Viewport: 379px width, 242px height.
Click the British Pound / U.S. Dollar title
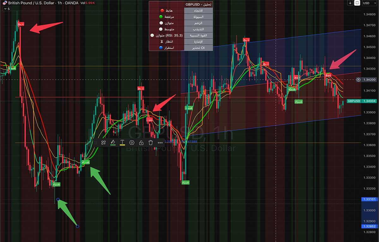31,3
